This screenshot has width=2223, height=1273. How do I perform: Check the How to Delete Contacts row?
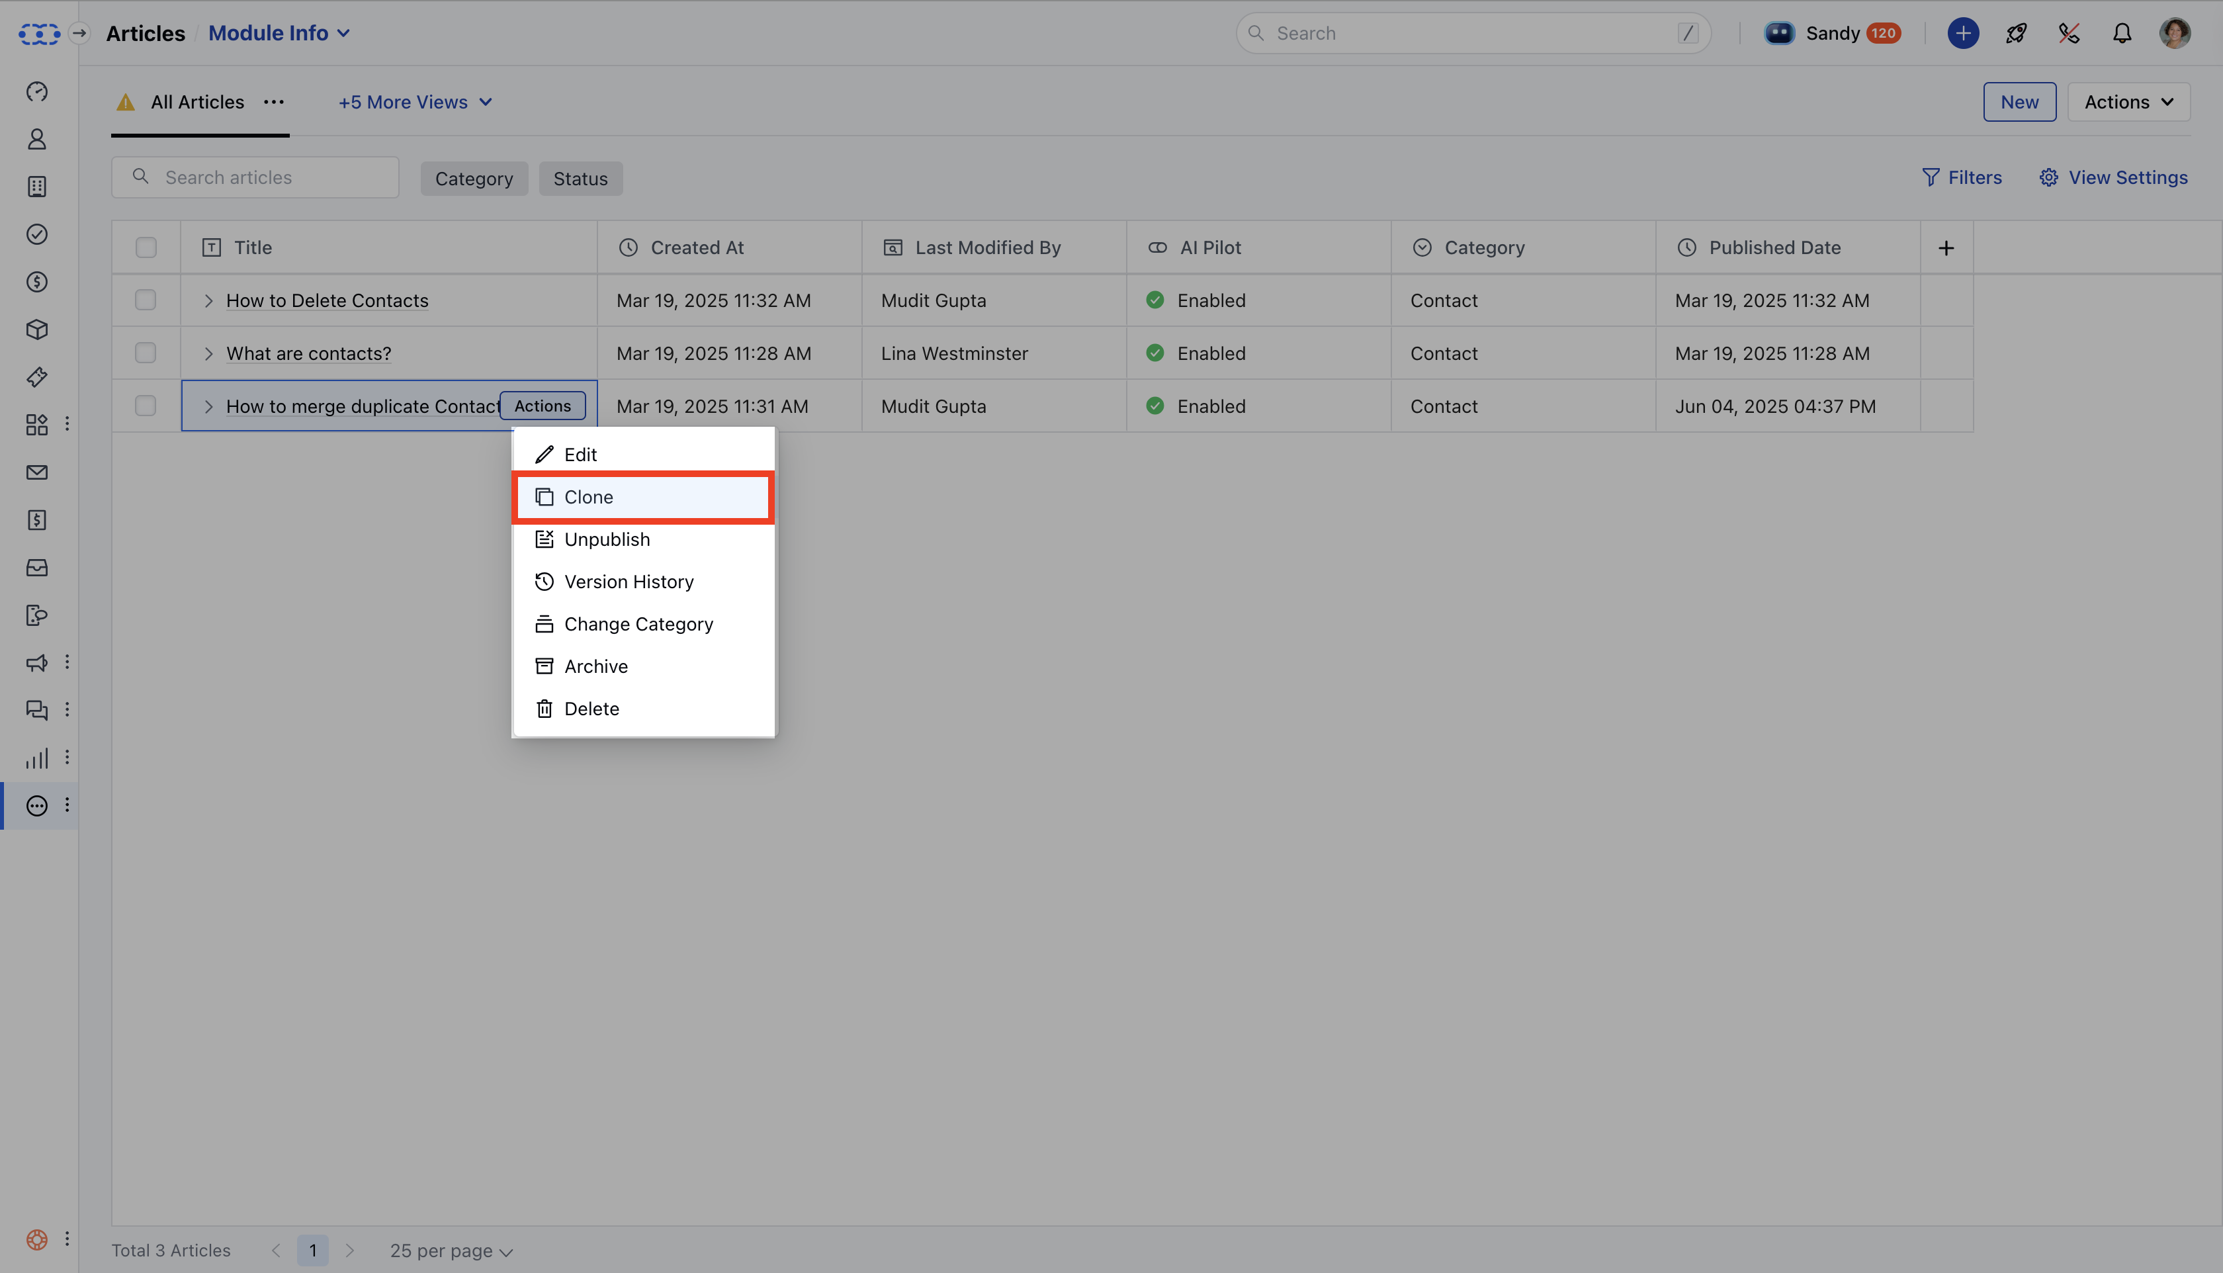click(x=146, y=300)
